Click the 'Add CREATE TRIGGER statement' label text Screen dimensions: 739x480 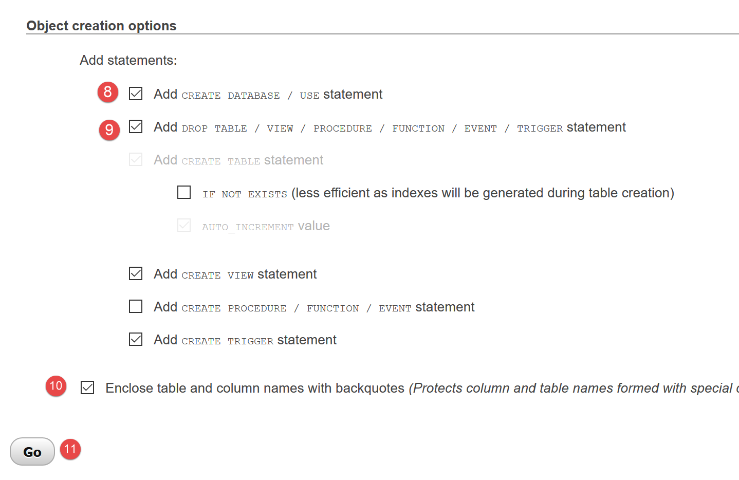coord(245,340)
